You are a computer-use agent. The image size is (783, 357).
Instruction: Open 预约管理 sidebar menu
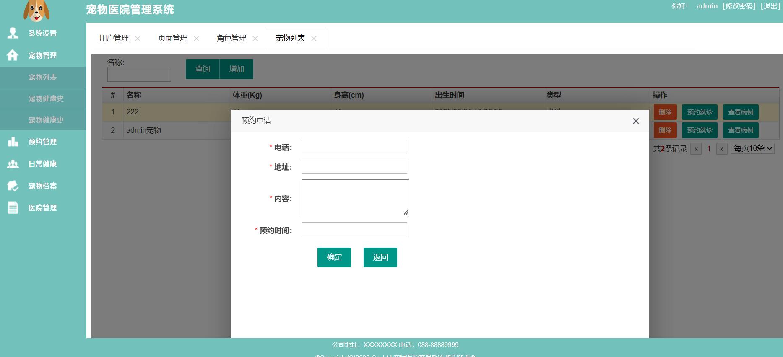point(43,142)
